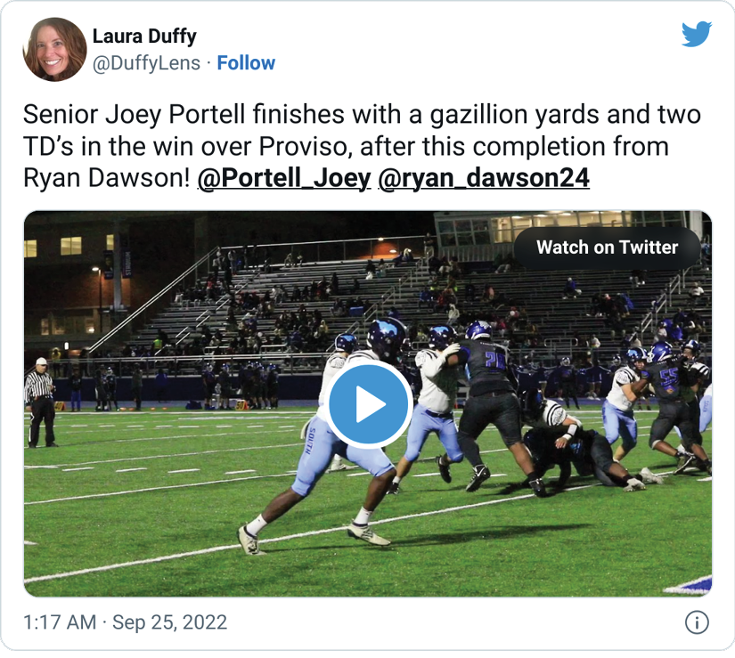Open the tweet info icon
This screenshot has height=658, width=735.
697,622
